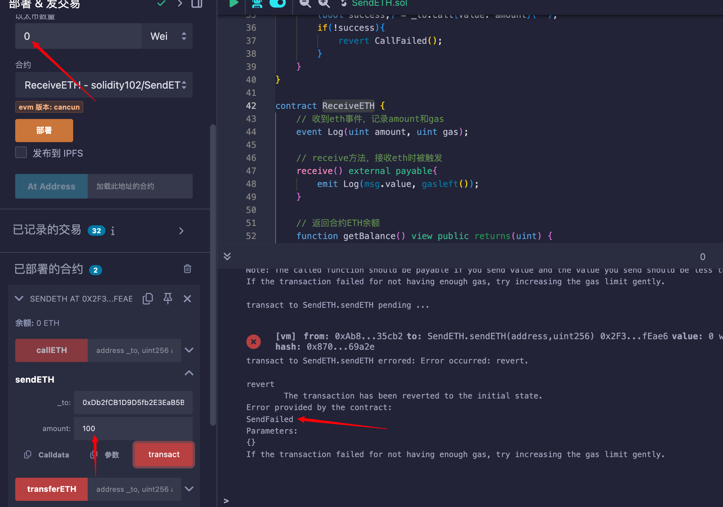The height and width of the screenshot is (507, 723).
Task: Click the red transact button
Action: [164, 455]
